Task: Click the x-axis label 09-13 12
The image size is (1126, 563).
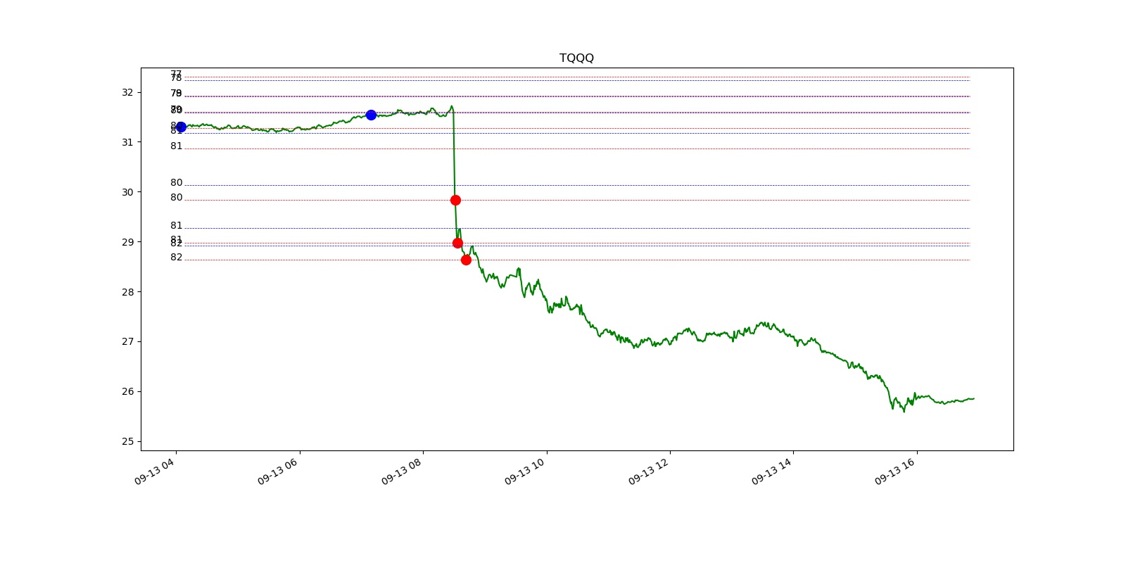Action: (648, 472)
